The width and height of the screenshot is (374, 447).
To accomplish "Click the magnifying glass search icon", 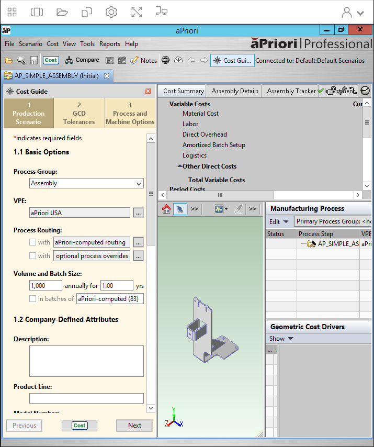I will [x=21, y=60].
